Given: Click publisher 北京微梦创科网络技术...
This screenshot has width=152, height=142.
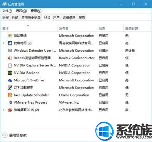Looking at the screenshot, I should (76, 110).
